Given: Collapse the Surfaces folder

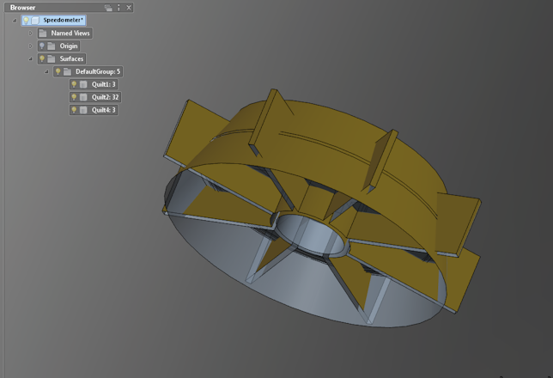Looking at the screenshot, I should (x=31, y=59).
